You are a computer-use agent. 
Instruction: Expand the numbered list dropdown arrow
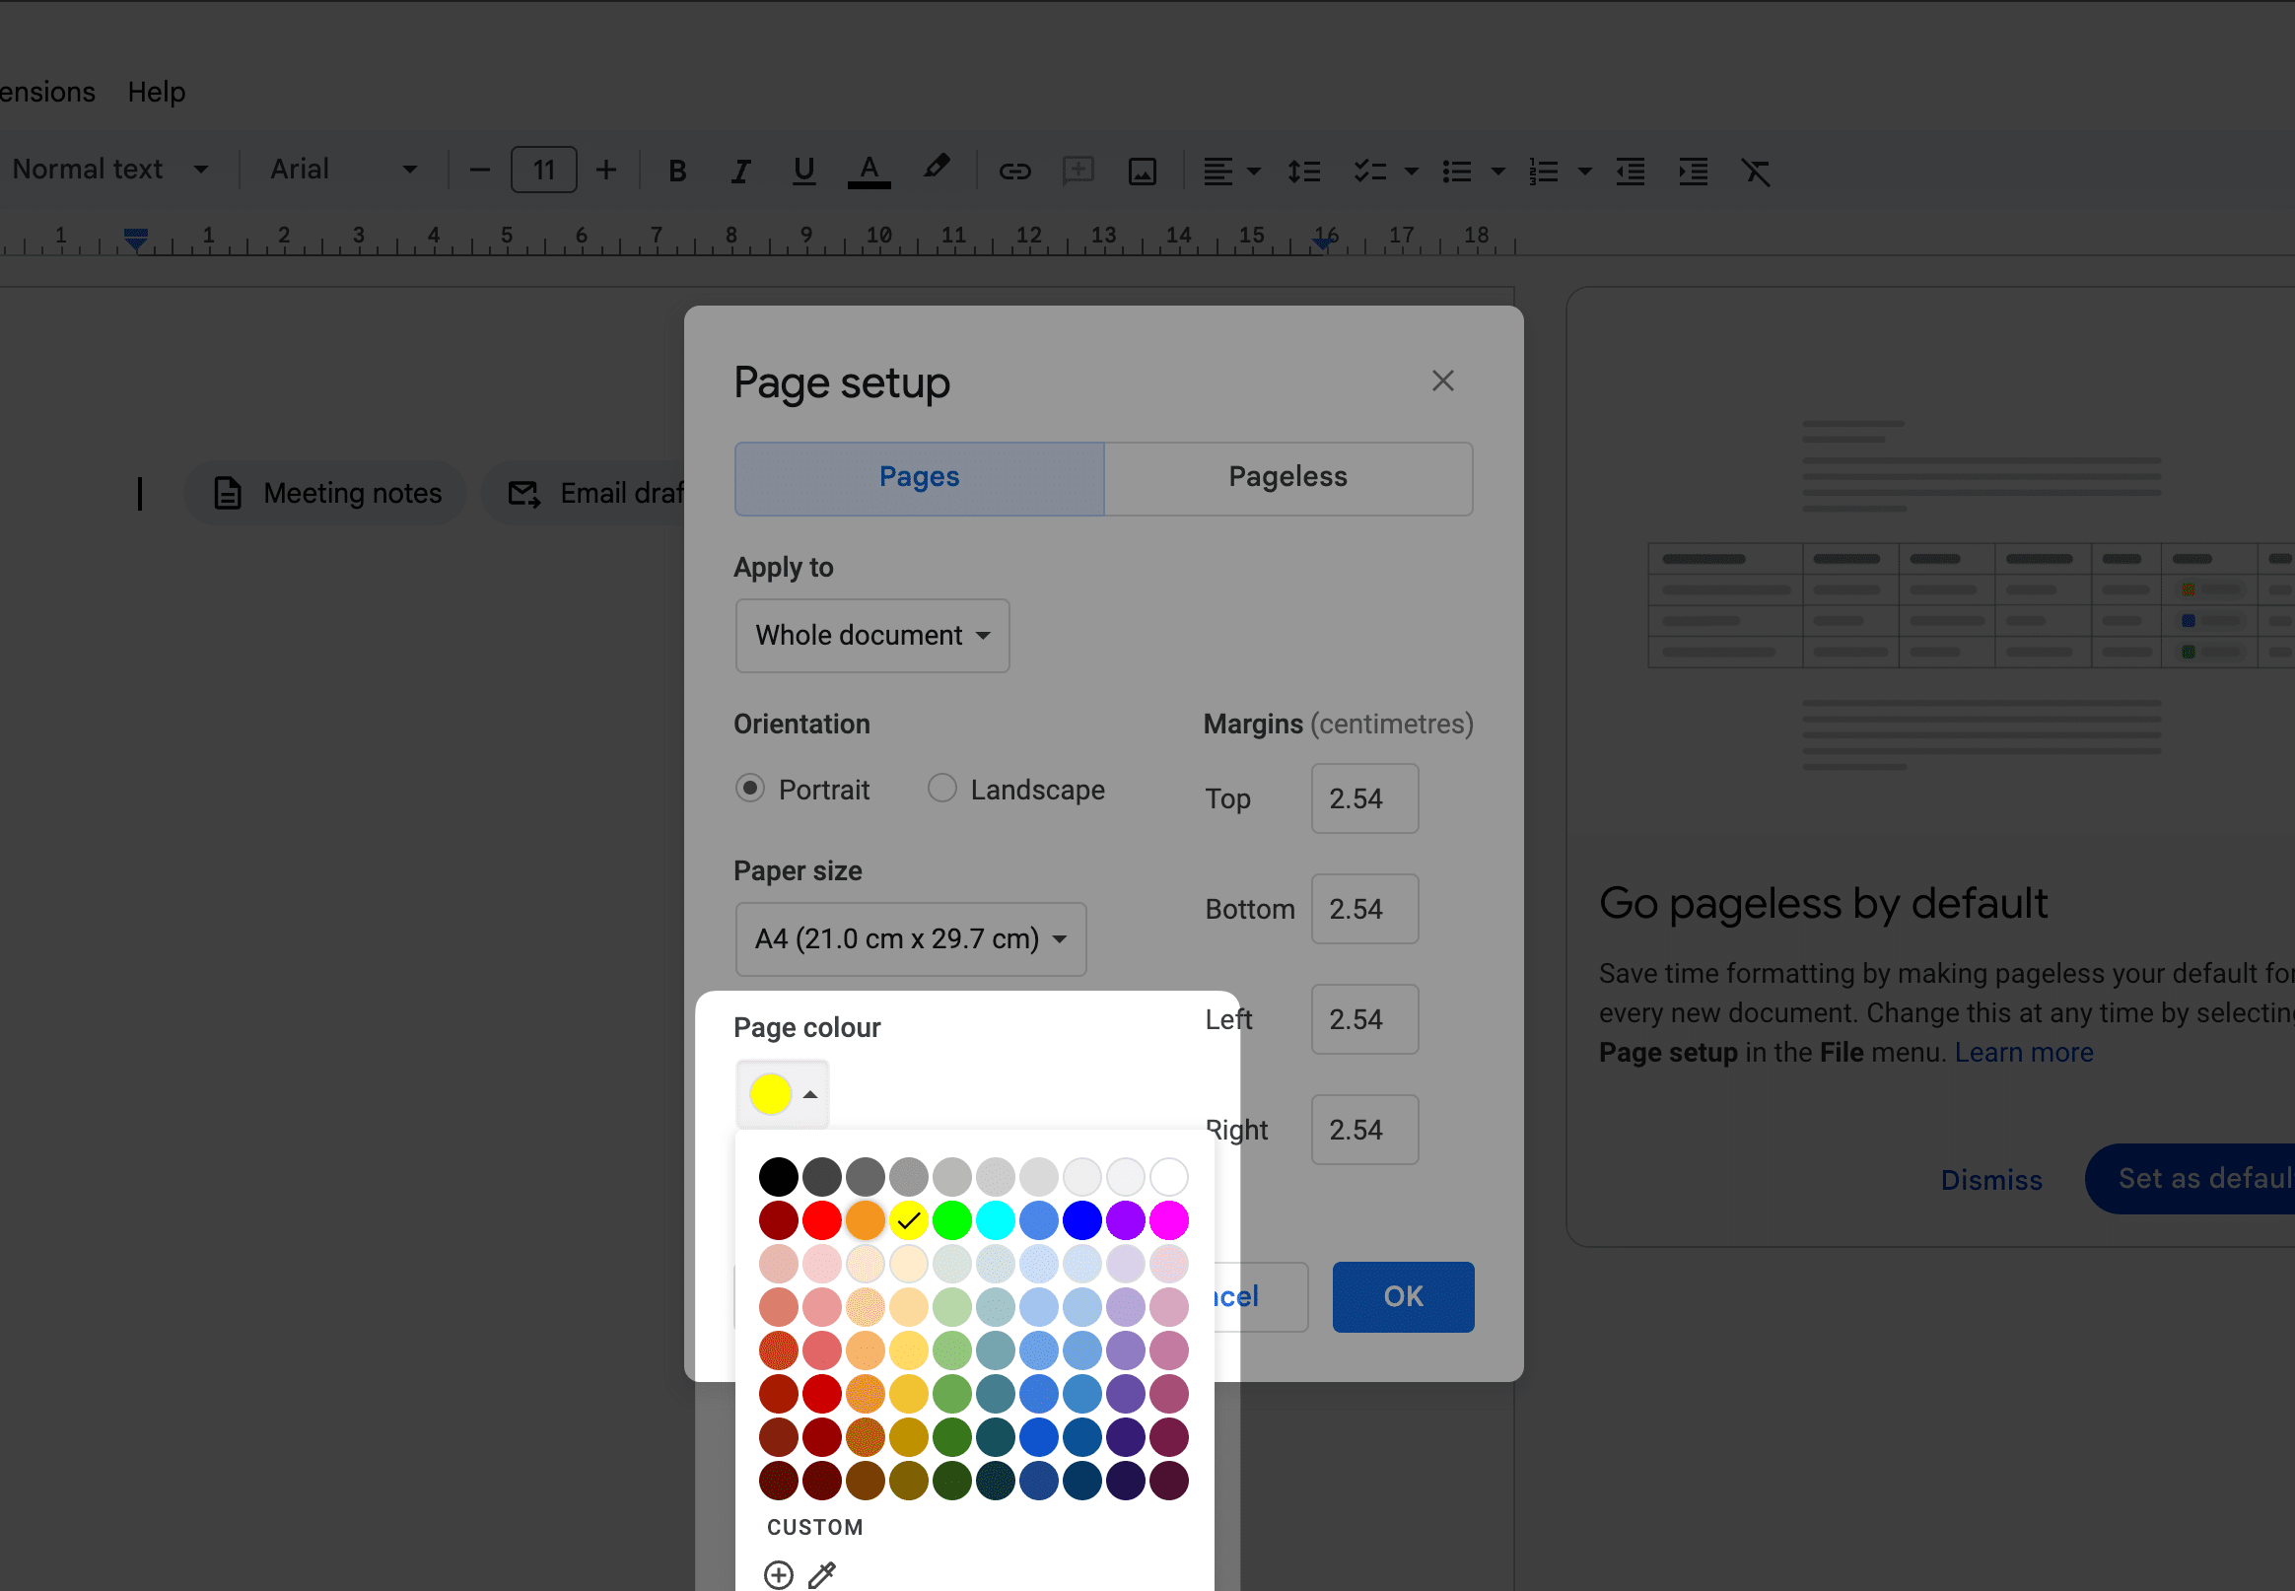pos(1584,172)
